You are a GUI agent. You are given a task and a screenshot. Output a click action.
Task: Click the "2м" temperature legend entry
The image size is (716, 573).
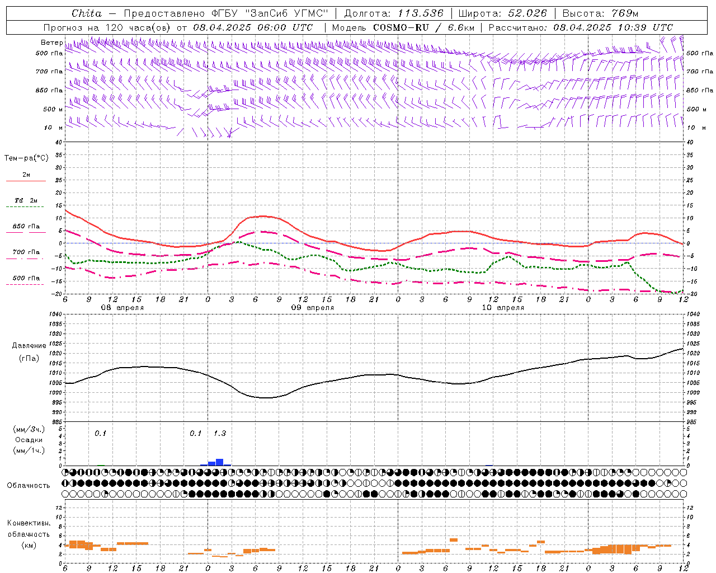click(x=26, y=175)
